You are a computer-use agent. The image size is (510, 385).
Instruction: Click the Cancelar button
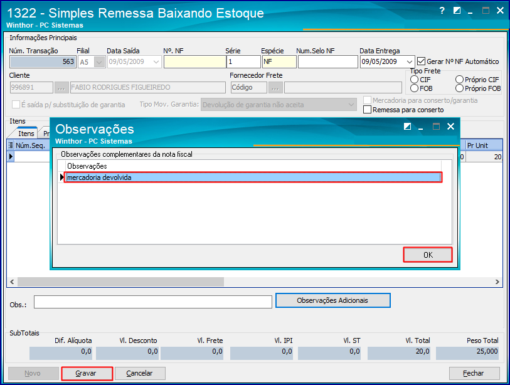(140, 373)
